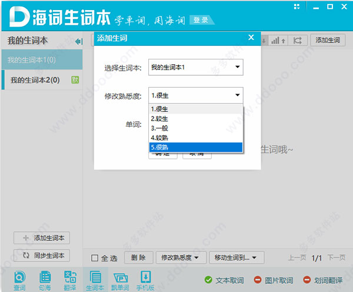Viewport: 353px width, 292px height.
Task: Open the skin/menu grid icon
Action: pos(297,6)
